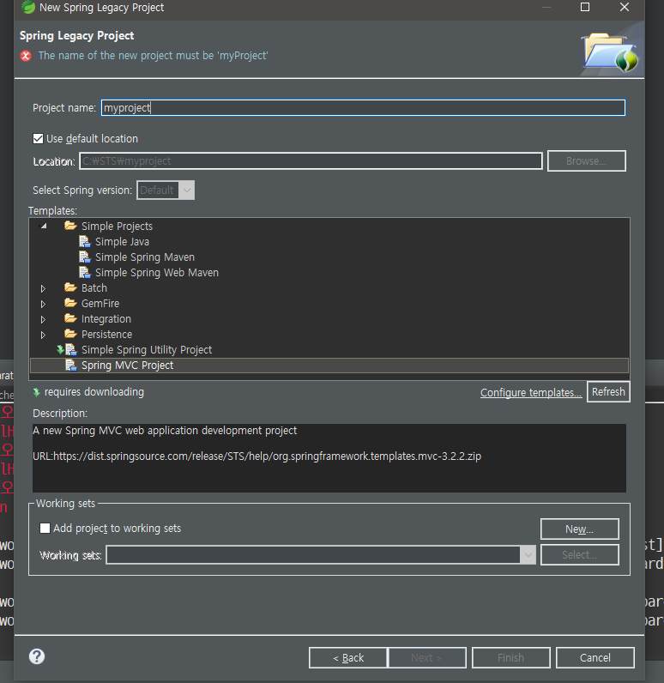This screenshot has width=664, height=683.
Task: Click the Location path field
Action: coord(311,161)
